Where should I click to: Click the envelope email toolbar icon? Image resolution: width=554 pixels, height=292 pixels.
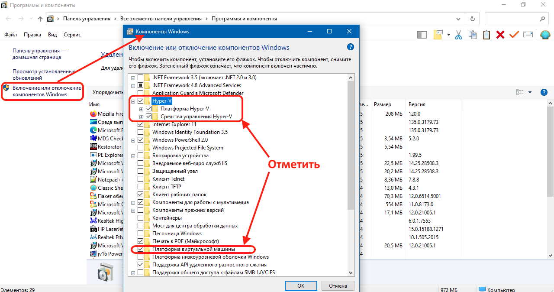click(x=528, y=35)
